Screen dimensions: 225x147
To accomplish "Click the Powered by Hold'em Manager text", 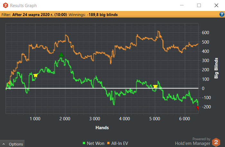I will [193, 141].
